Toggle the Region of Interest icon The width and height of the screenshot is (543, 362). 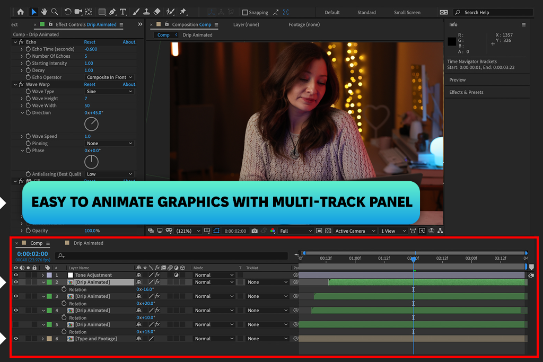(x=319, y=231)
